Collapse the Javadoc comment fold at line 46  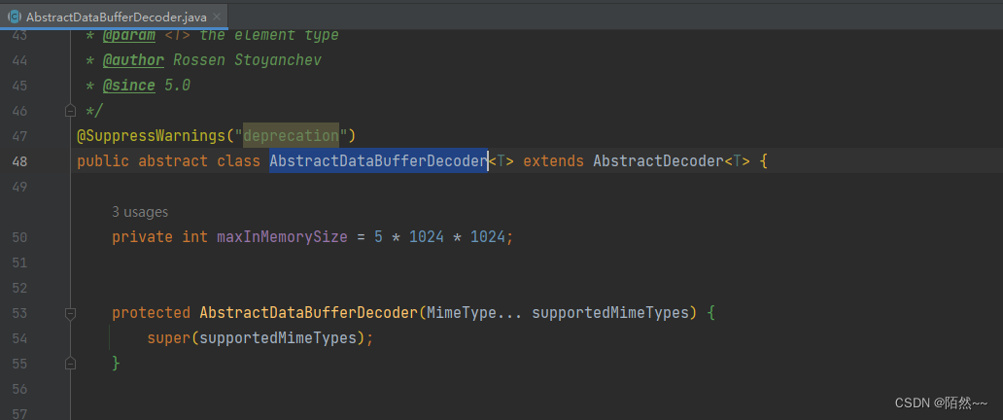coord(70,111)
